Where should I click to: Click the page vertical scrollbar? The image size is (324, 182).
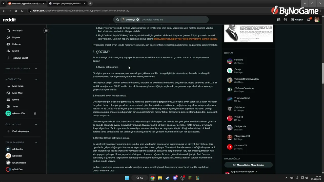pos(323,73)
